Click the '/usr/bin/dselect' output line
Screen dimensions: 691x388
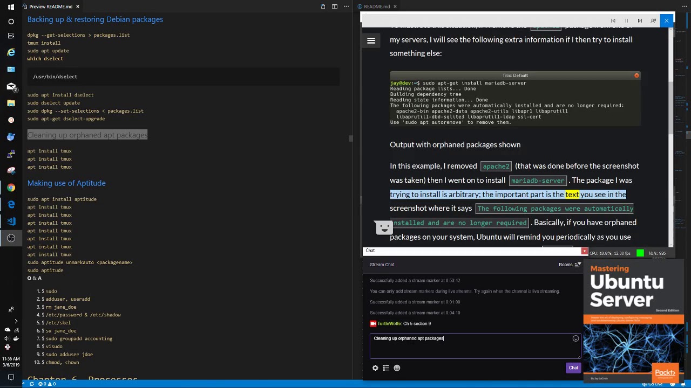(x=55, y=77)
